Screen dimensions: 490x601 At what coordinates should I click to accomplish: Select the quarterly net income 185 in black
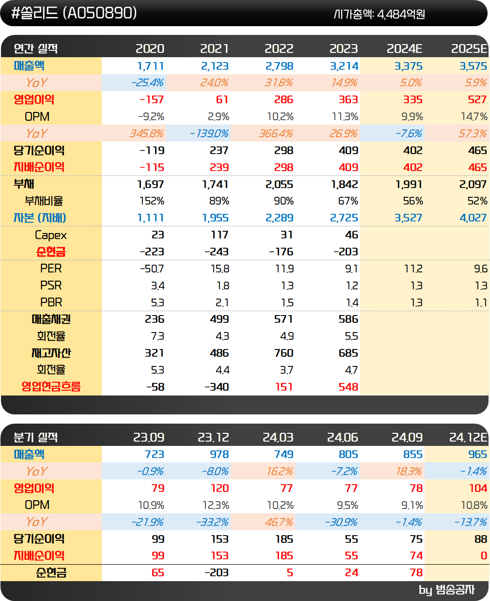pos(284,539)
